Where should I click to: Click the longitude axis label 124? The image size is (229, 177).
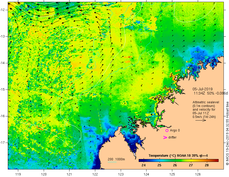tap(147, 174)
